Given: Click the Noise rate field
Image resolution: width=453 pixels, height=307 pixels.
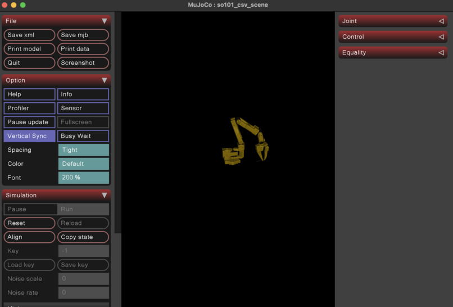Looking at the screenshot, I should (84, 292).
